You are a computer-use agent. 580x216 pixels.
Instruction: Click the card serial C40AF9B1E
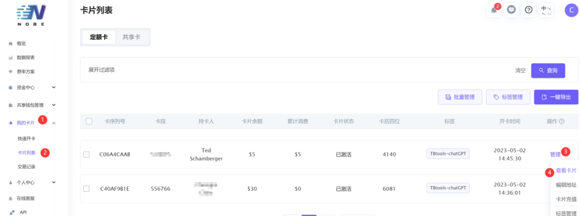(115, 189)
